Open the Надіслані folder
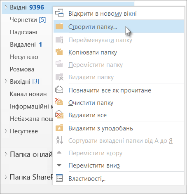 pos(23,32)
